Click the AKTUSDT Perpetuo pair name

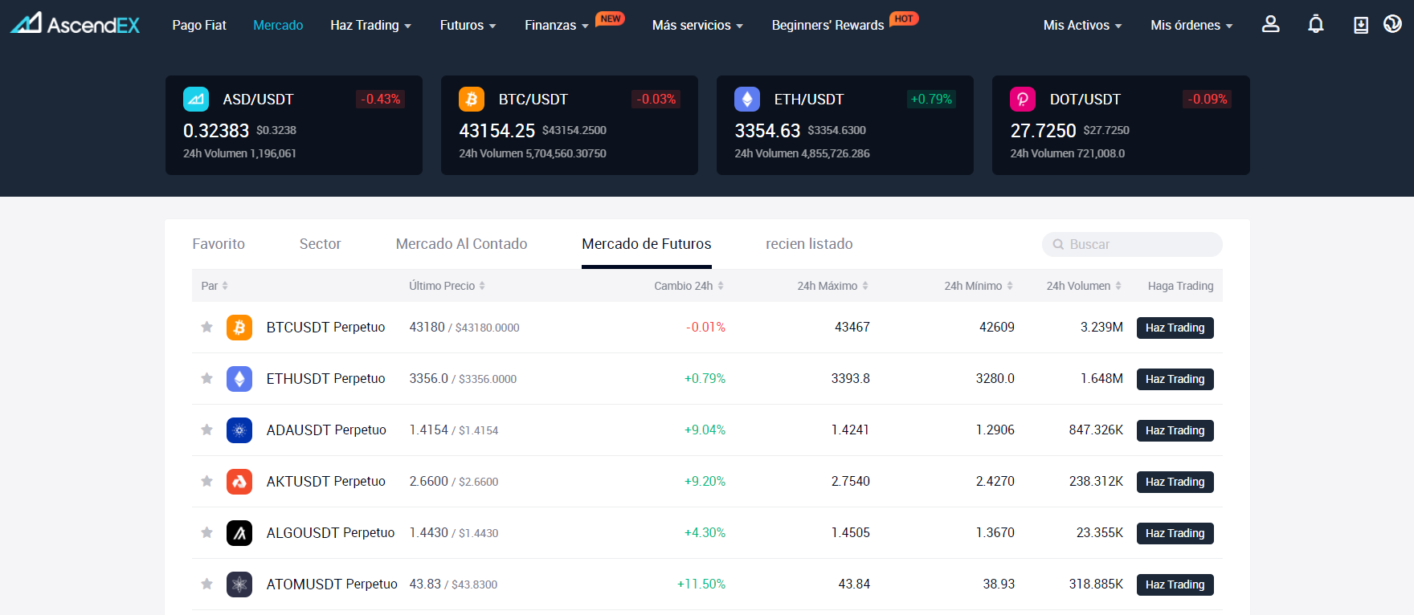325,482
